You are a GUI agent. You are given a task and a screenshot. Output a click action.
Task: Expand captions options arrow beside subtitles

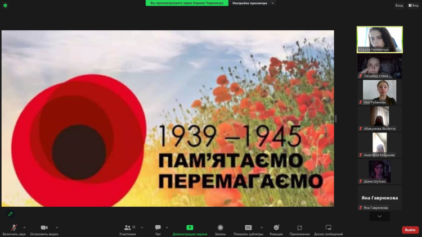262,227
